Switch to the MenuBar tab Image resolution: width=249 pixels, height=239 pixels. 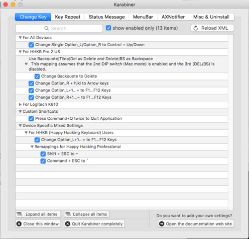click(143, 17)
